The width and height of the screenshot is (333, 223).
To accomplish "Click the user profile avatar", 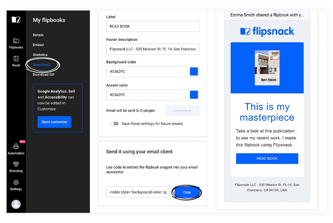I will pyautogui.click(x=16, y=204).
